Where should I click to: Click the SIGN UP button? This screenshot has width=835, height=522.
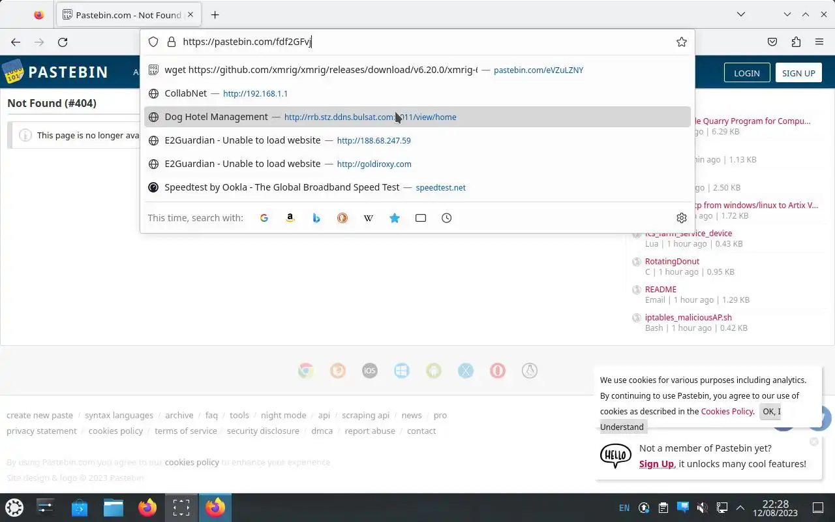click(x=798, y=73)
